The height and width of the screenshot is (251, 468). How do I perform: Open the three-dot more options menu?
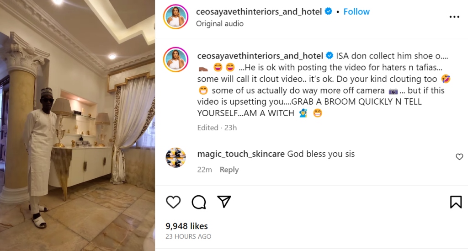coord(454,17)
